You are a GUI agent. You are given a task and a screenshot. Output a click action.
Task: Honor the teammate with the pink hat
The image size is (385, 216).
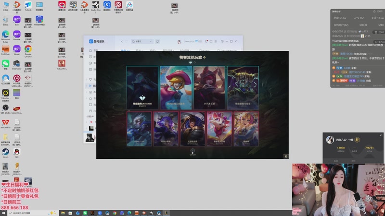(176, 87)
